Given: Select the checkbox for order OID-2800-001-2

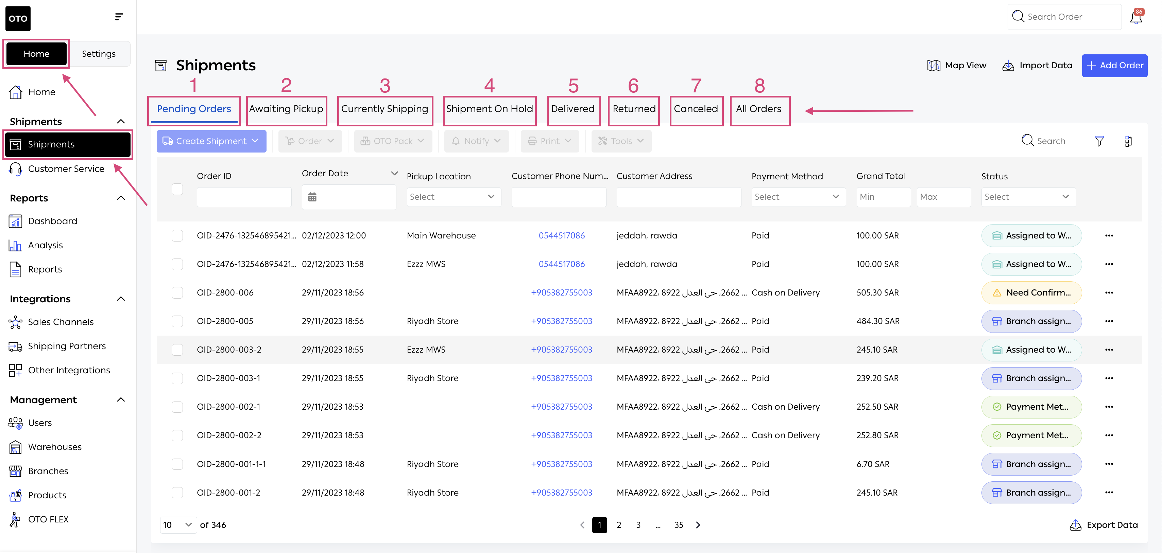Looking at the screenshot, I should coord(177,493).
